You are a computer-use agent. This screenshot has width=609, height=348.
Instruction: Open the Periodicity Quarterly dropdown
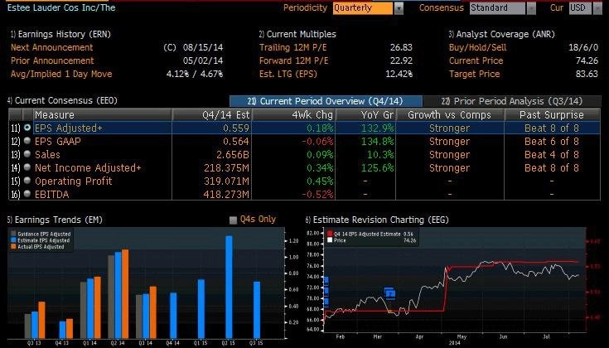[x=363, y=8]
